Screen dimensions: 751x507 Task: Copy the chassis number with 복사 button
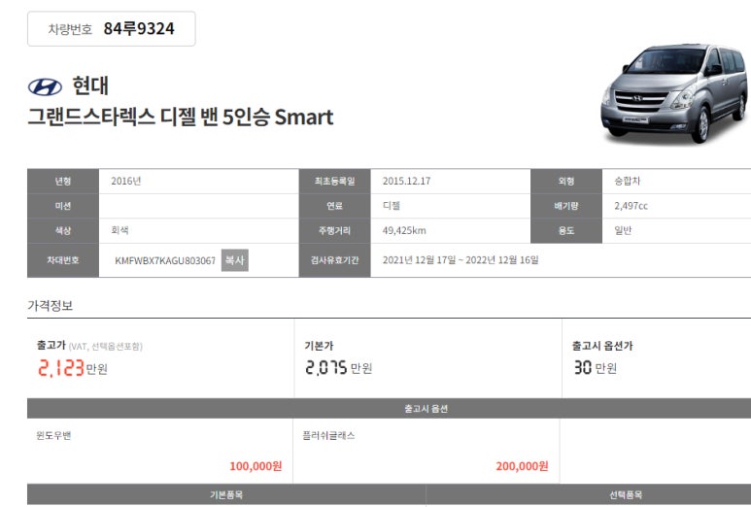[235, 260]
